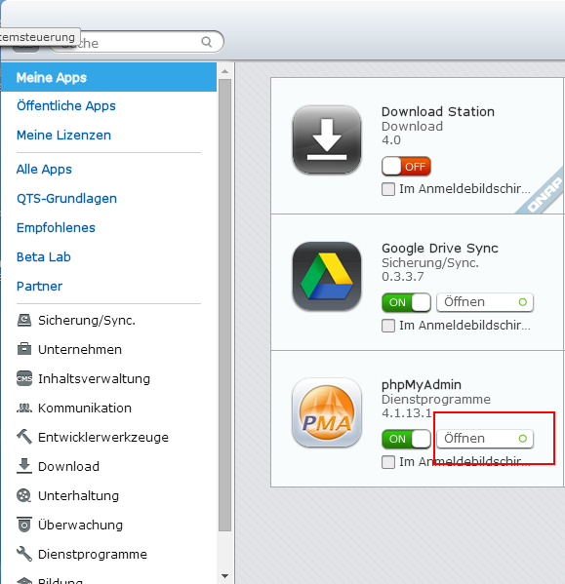
Task: Click the sidebar scroll-down arrow
Action: 224,576
